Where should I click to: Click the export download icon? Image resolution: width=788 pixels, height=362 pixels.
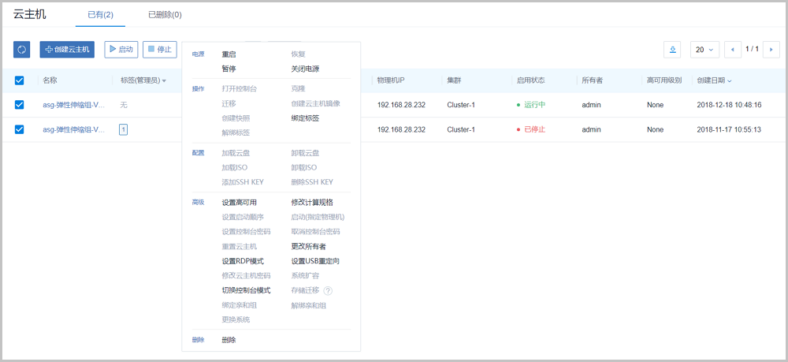[x=673, y=50]
